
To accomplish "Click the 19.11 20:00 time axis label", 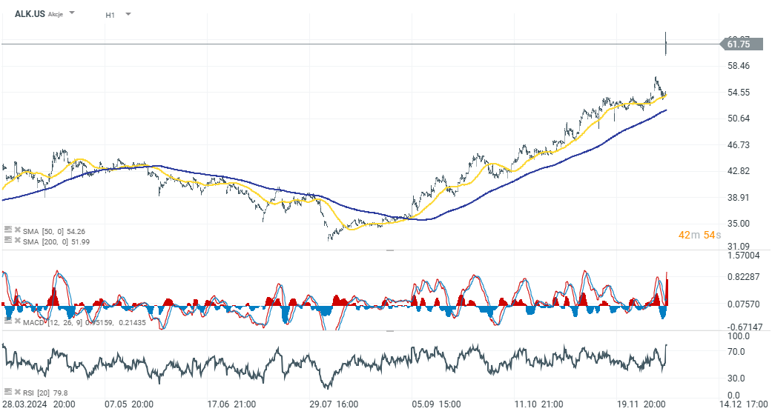I will [x=641, y=404].
